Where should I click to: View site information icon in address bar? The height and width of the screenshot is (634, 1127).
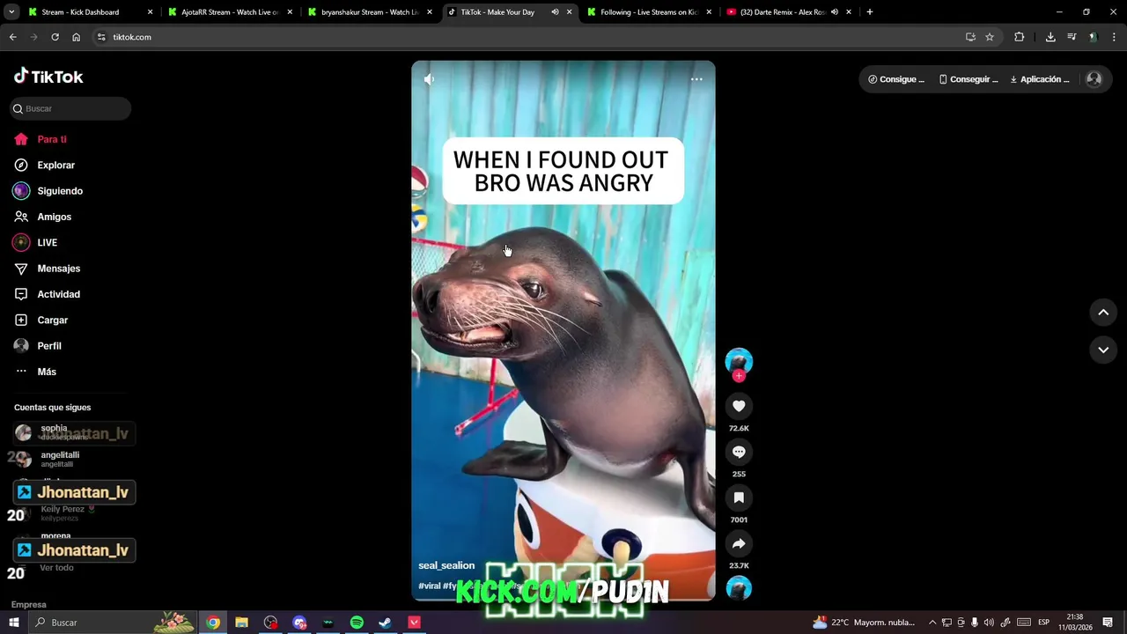point(101,37)
